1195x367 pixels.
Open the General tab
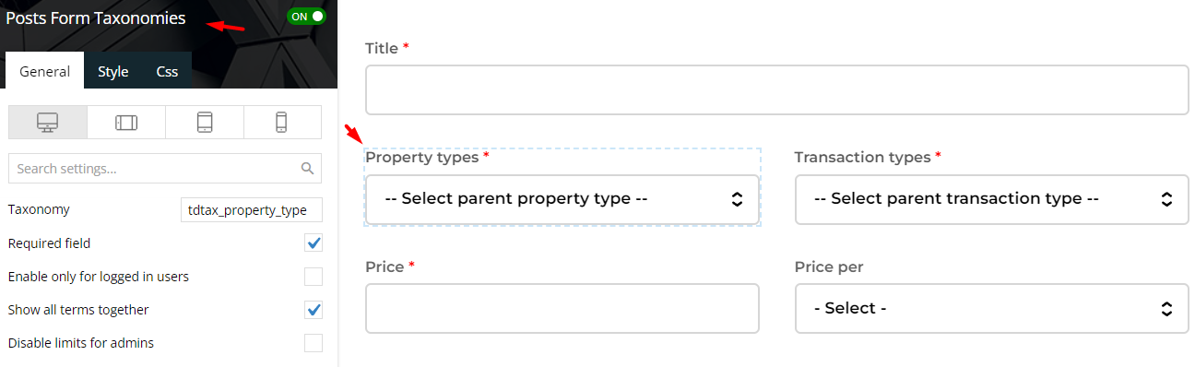click(44, 71)
